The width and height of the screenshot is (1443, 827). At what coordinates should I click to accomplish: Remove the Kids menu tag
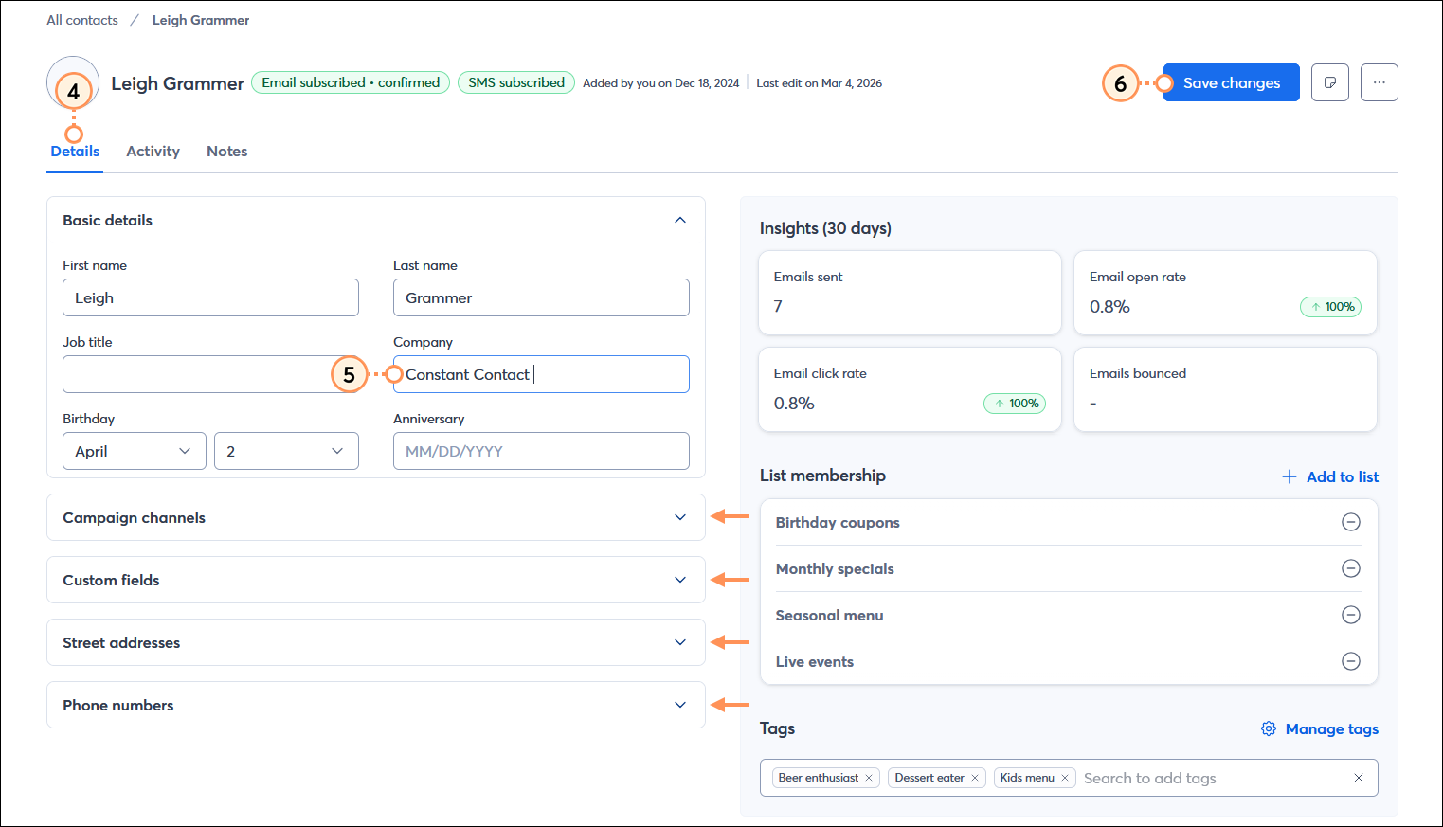click(1064, 777)
